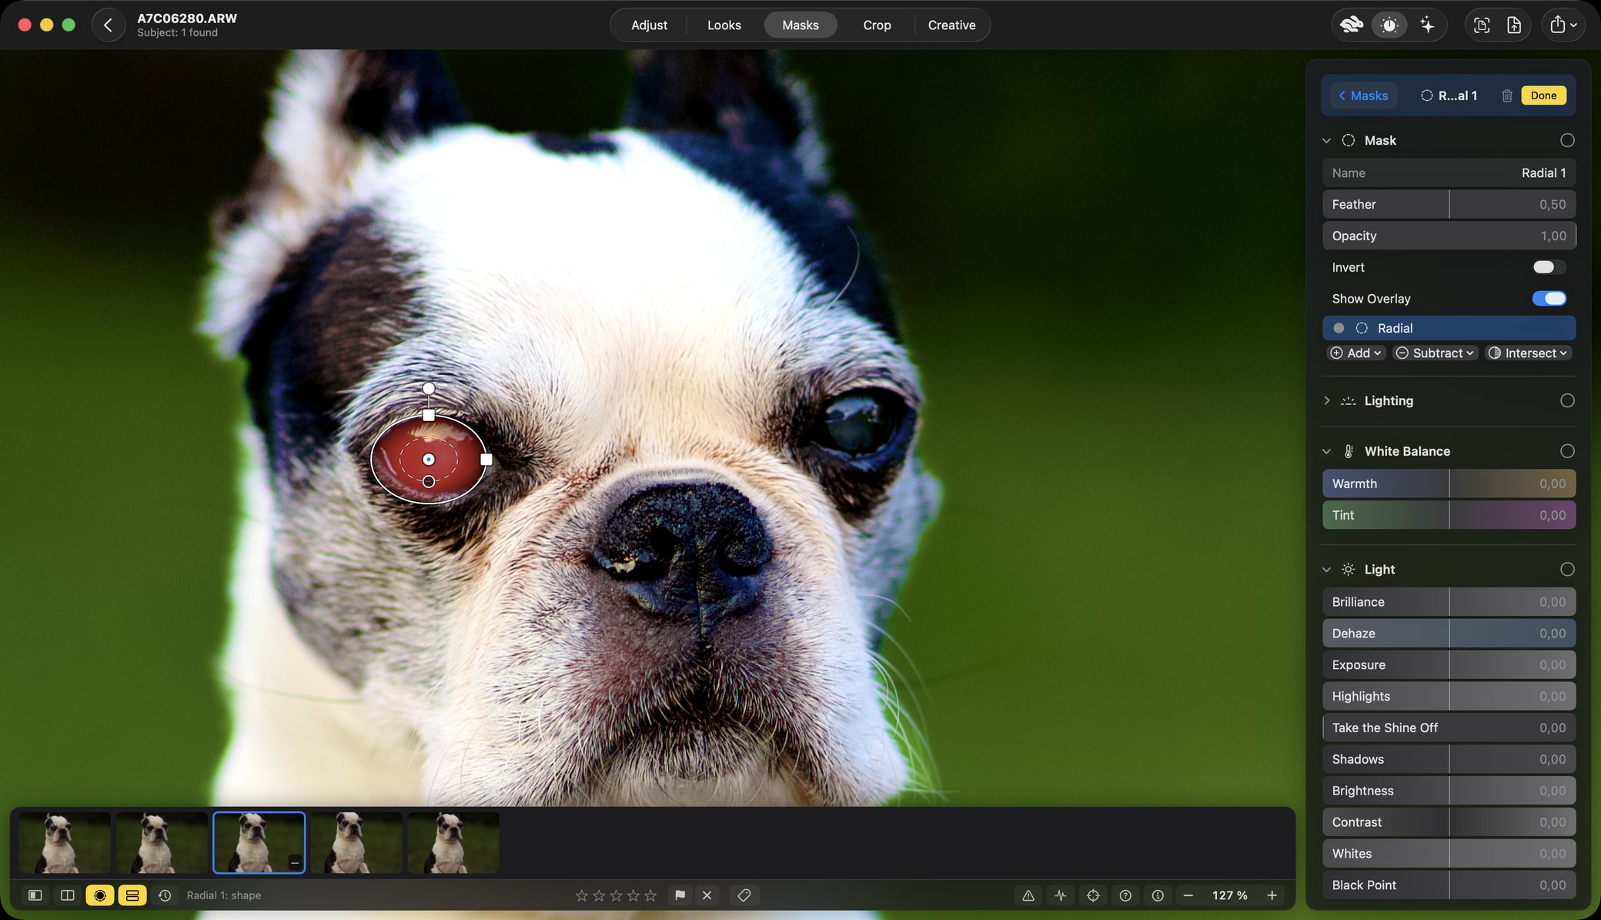This screenshot has height=920, width=1601.
Task: Click the cloud sync icon in the top toolbar
Action: (x=1352, y=25)
